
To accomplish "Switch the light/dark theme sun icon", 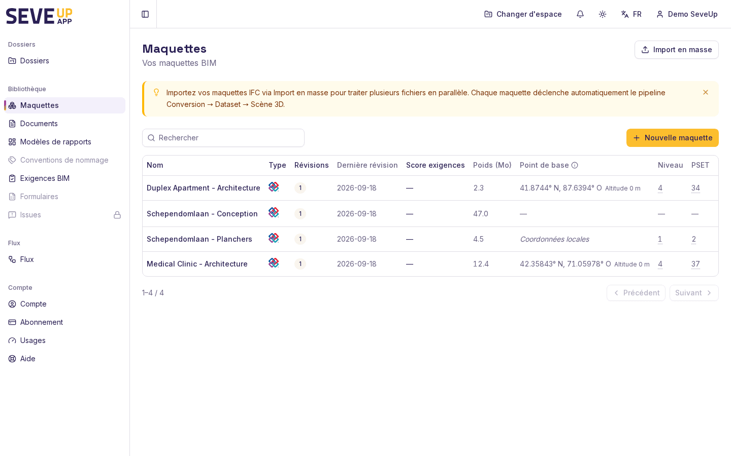I will (x=603, y=14).
